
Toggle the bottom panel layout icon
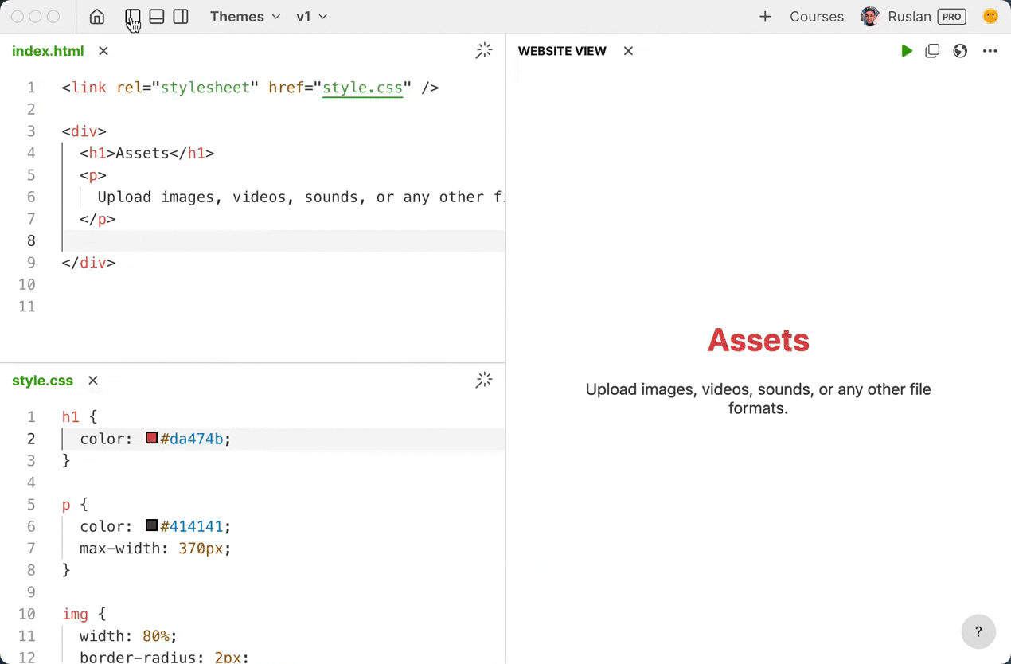pos(157,17)
